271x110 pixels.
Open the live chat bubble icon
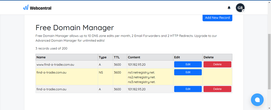(257, 100)
